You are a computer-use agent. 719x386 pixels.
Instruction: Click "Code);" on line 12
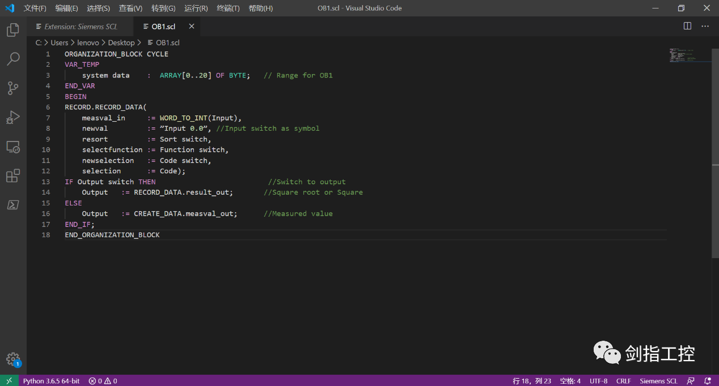172,171
